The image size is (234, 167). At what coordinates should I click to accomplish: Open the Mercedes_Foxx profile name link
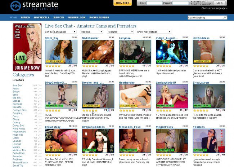coord(130,127)
